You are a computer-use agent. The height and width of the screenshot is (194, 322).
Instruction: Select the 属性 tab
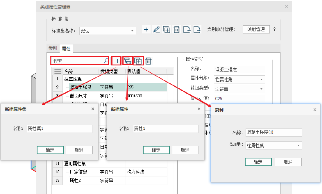[66, 48]
